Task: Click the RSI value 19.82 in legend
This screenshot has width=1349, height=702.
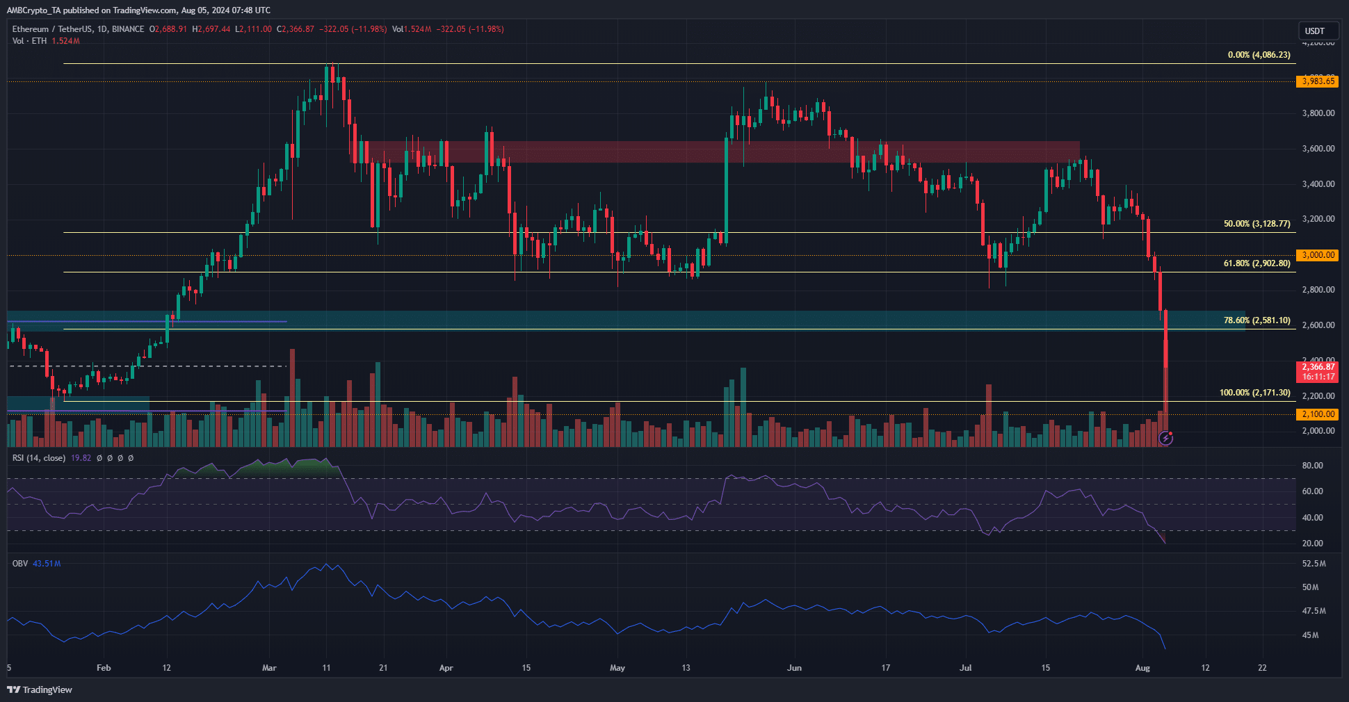Action: point(81,458)
